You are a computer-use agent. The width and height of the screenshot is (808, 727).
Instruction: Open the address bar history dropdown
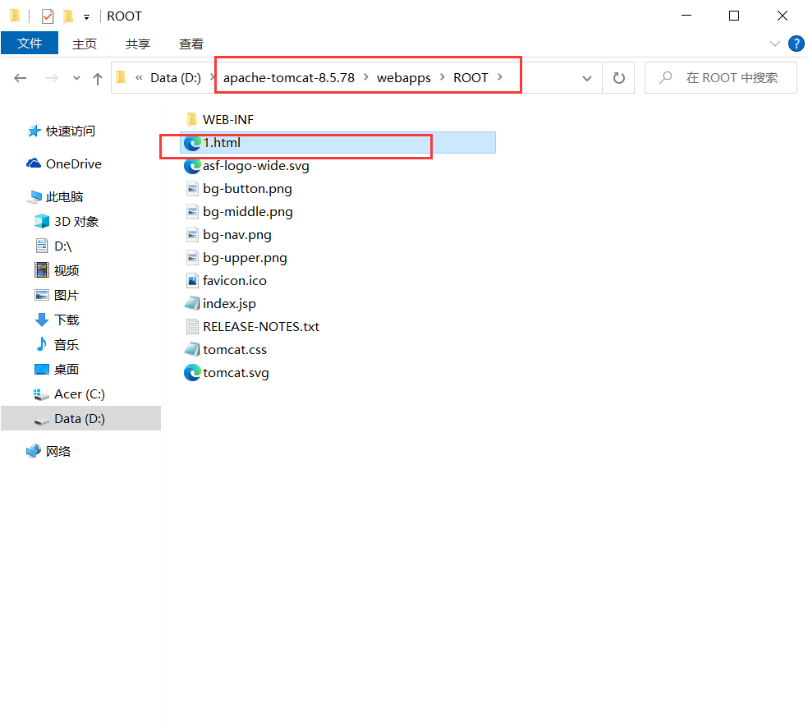[x=587, y=78]
